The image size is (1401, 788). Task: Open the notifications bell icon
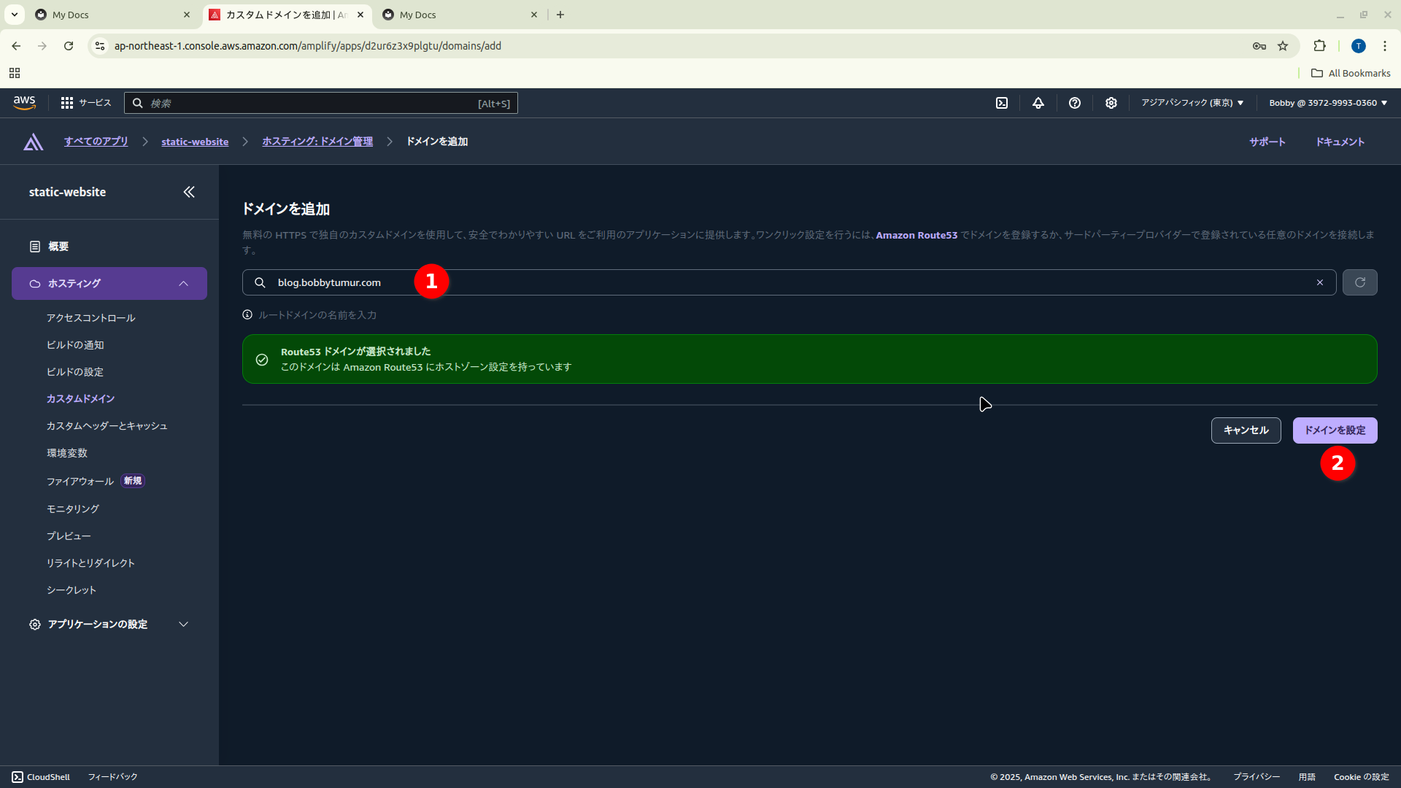tap(1038, 103)
